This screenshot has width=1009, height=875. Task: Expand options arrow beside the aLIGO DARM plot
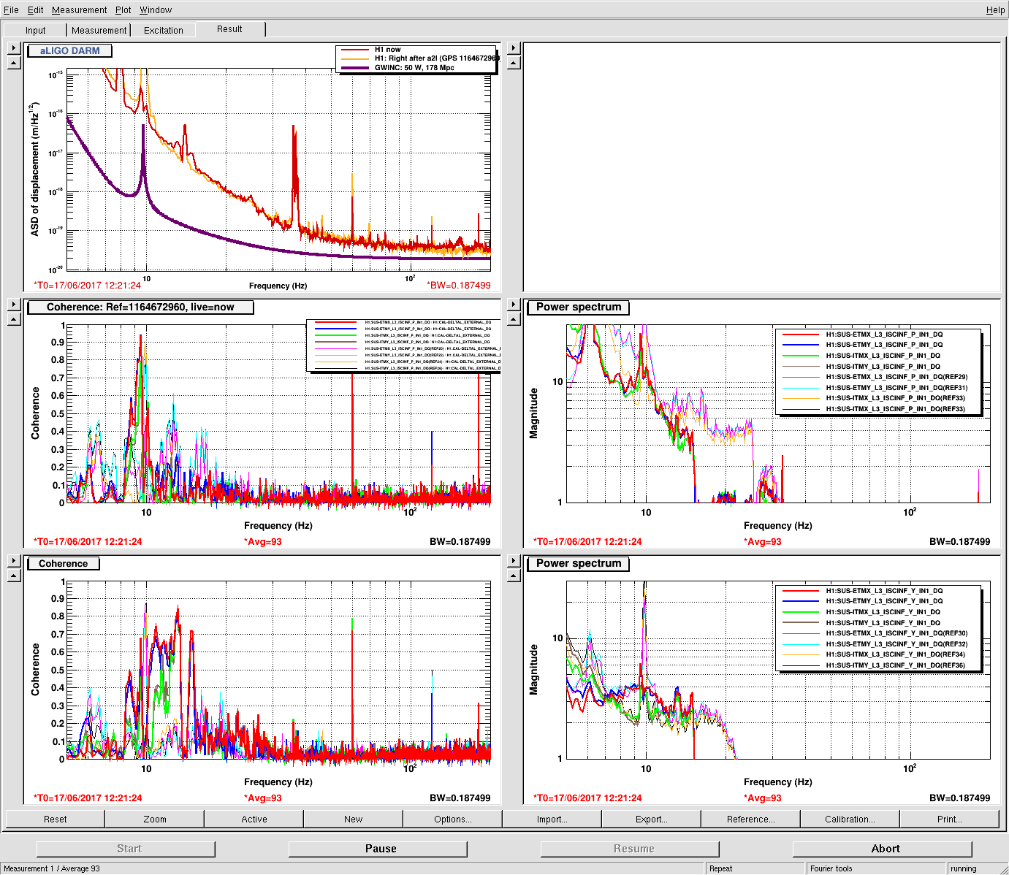13,48
